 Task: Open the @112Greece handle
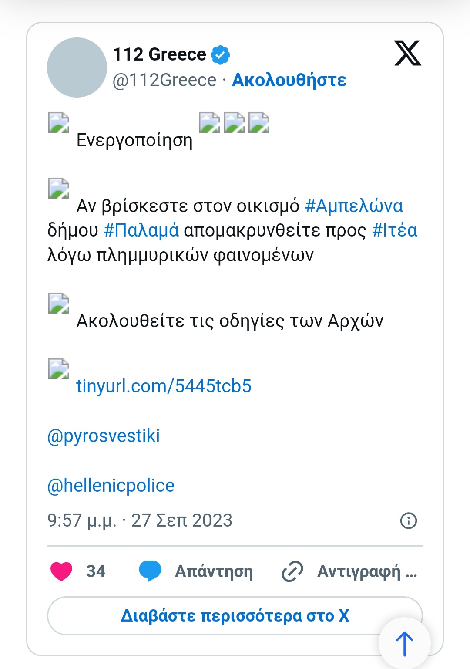point(164,80)
